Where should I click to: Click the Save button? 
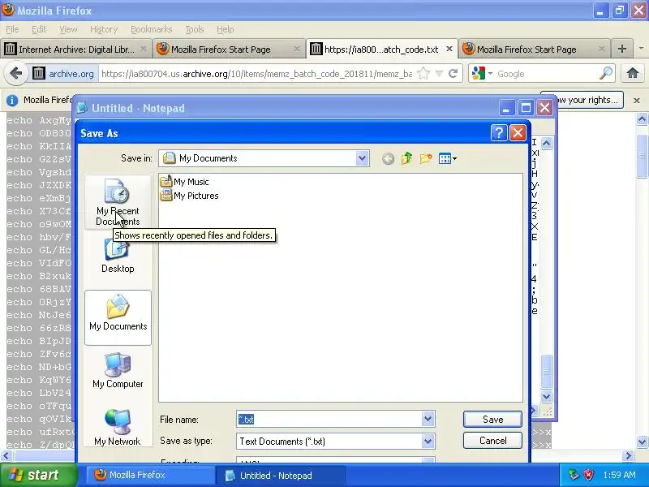(x=492, y=419)
